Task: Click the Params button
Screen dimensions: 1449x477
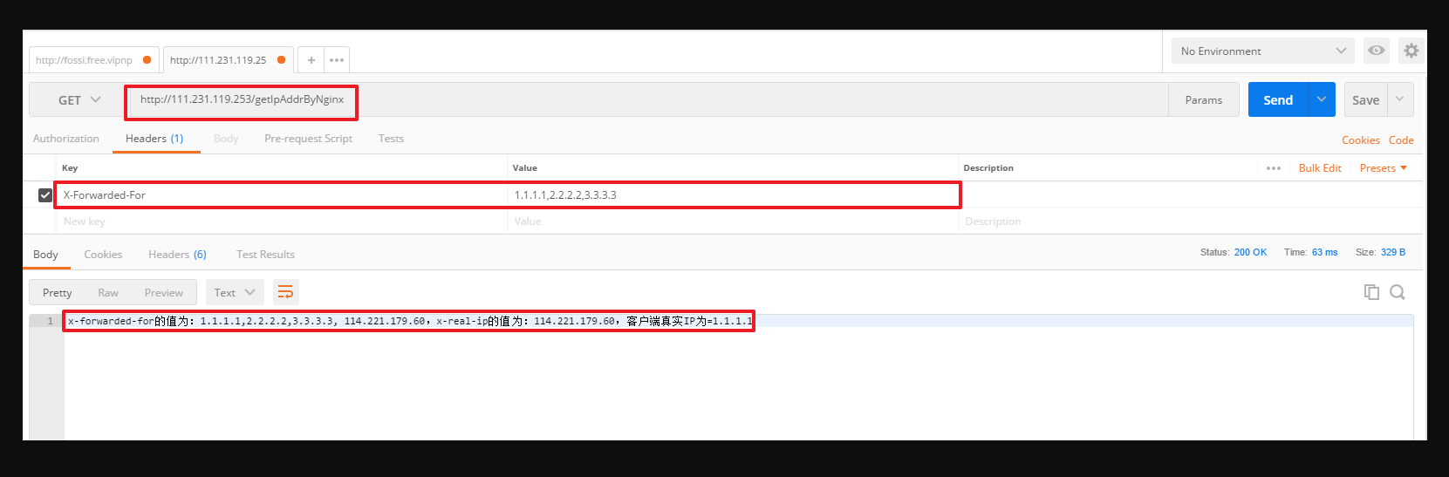Action: (x=1204, y=100)
